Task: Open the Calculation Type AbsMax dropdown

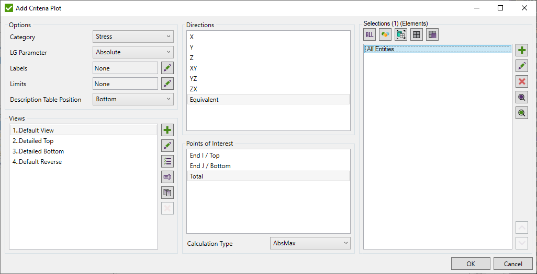Action: 310,243
